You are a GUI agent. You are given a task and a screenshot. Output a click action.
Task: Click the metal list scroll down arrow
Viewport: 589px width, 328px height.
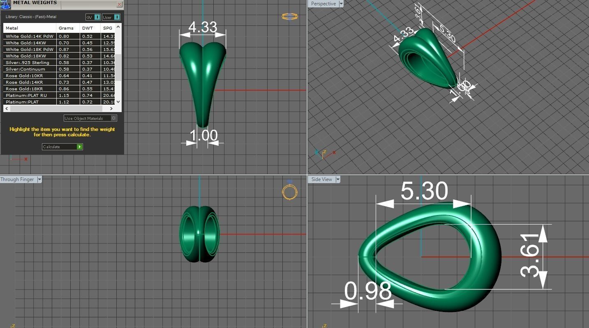[118, 101]
